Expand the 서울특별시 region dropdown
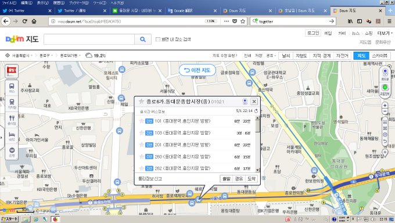The width and height of the screenshot is (395, 223). pos(19,55)
